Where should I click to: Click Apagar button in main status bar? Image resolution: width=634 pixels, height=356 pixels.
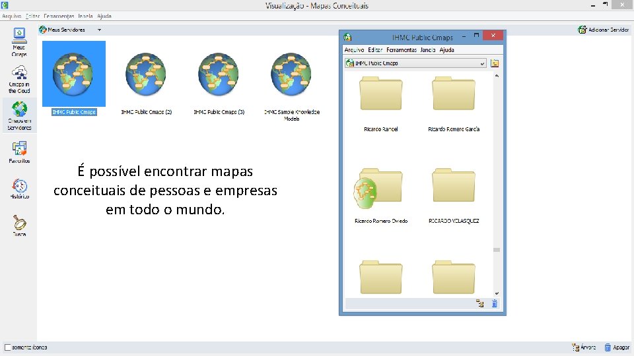click(x=617, y=347)
